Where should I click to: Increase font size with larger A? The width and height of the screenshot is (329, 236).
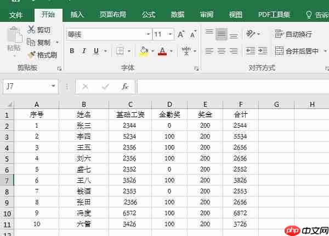(180, 34)
